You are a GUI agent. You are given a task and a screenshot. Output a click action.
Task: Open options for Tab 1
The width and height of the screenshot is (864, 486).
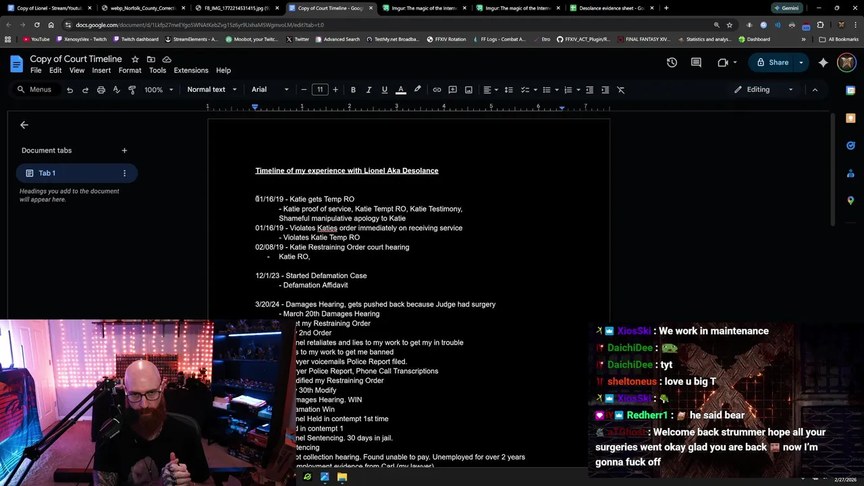tap(124, 173)
